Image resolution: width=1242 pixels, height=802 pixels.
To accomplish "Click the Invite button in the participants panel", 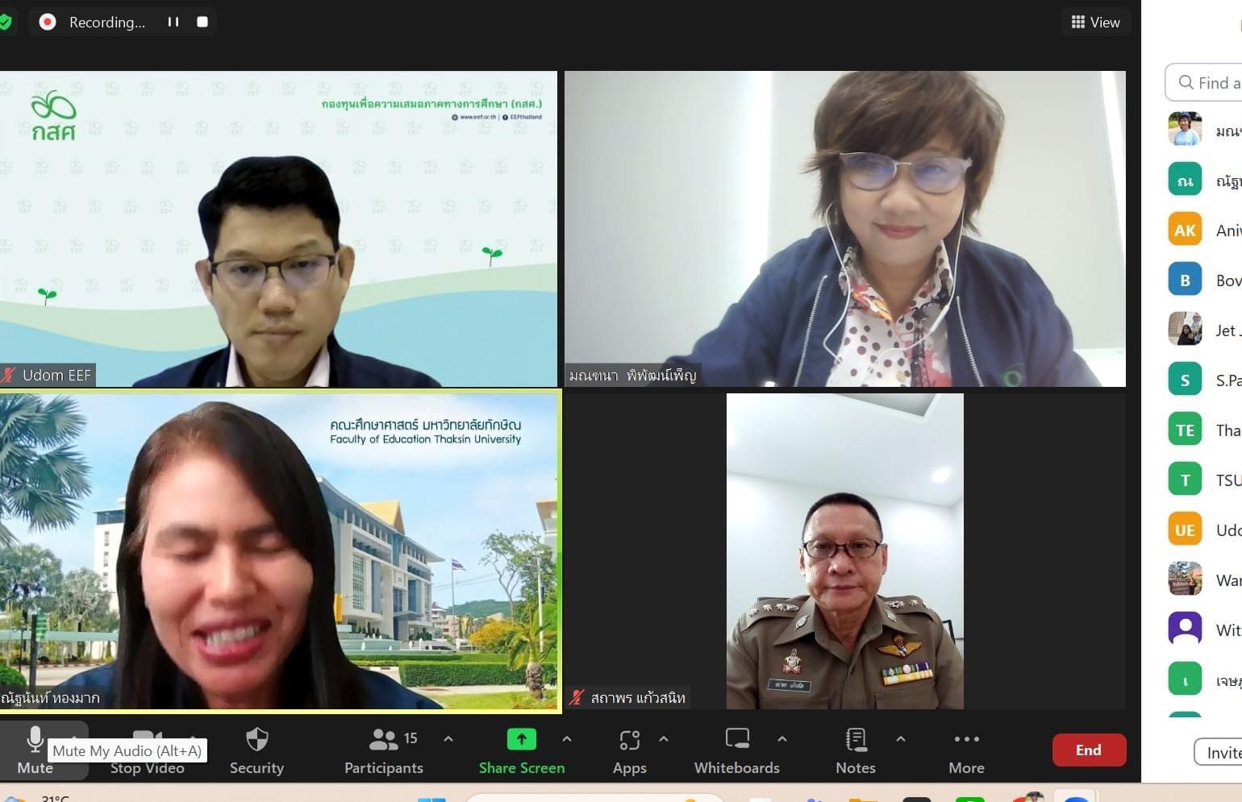I will click(1219, 752).
